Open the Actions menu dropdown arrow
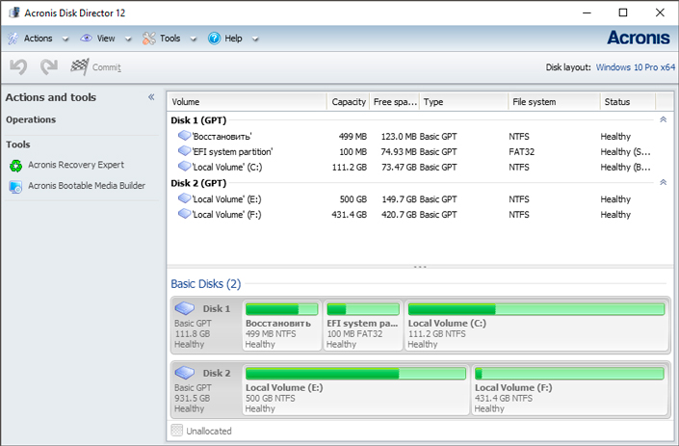The width and height of the screenshot is (679, 446). pyautogui.click(x=65, y=39)
